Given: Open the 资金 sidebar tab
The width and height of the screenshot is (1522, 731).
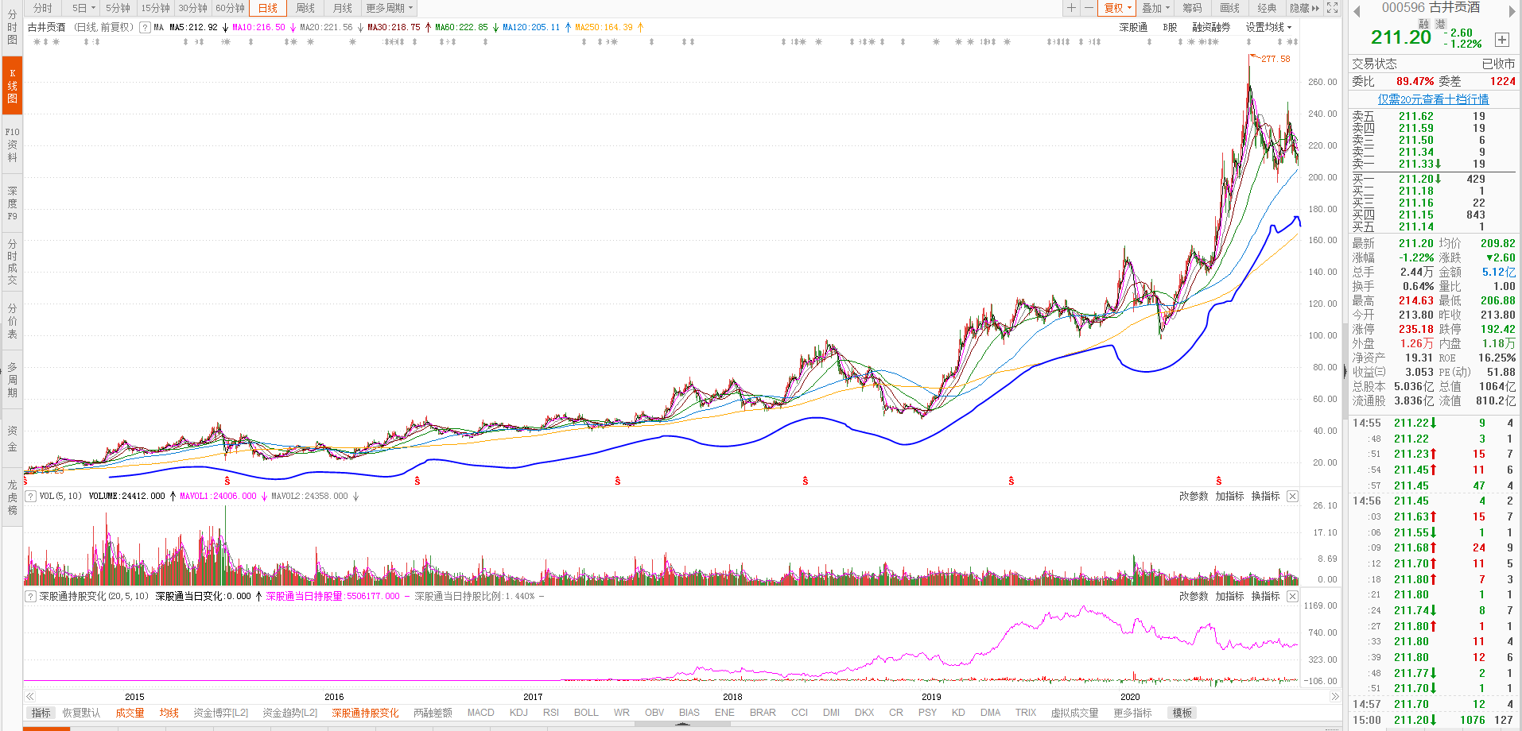Looking at the screenshot, I should [x=12, y=439].
